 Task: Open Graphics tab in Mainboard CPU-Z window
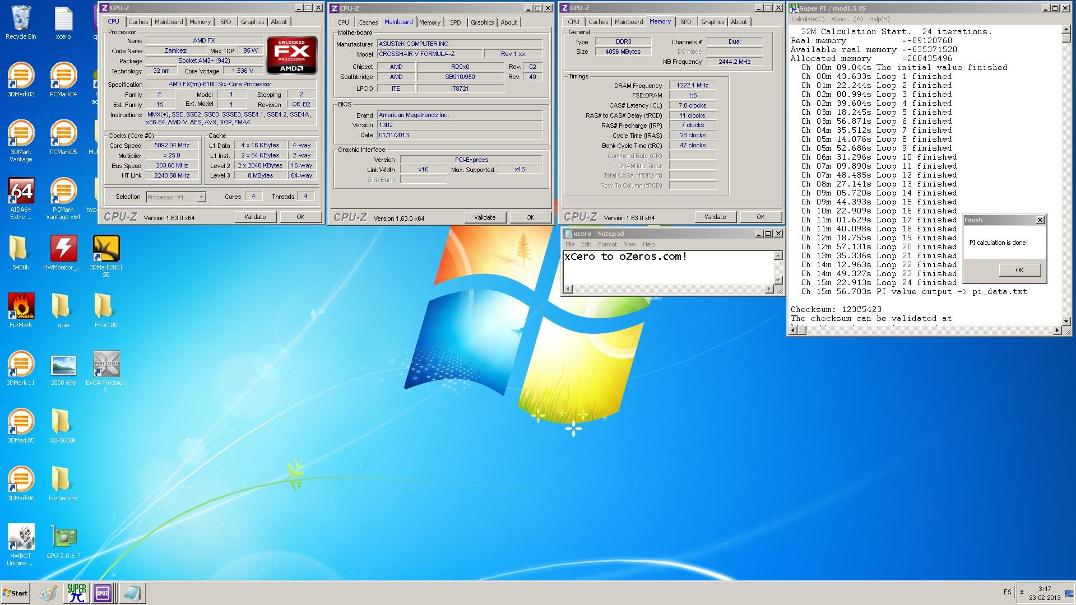pyautogui.click(x=482, y=22)
